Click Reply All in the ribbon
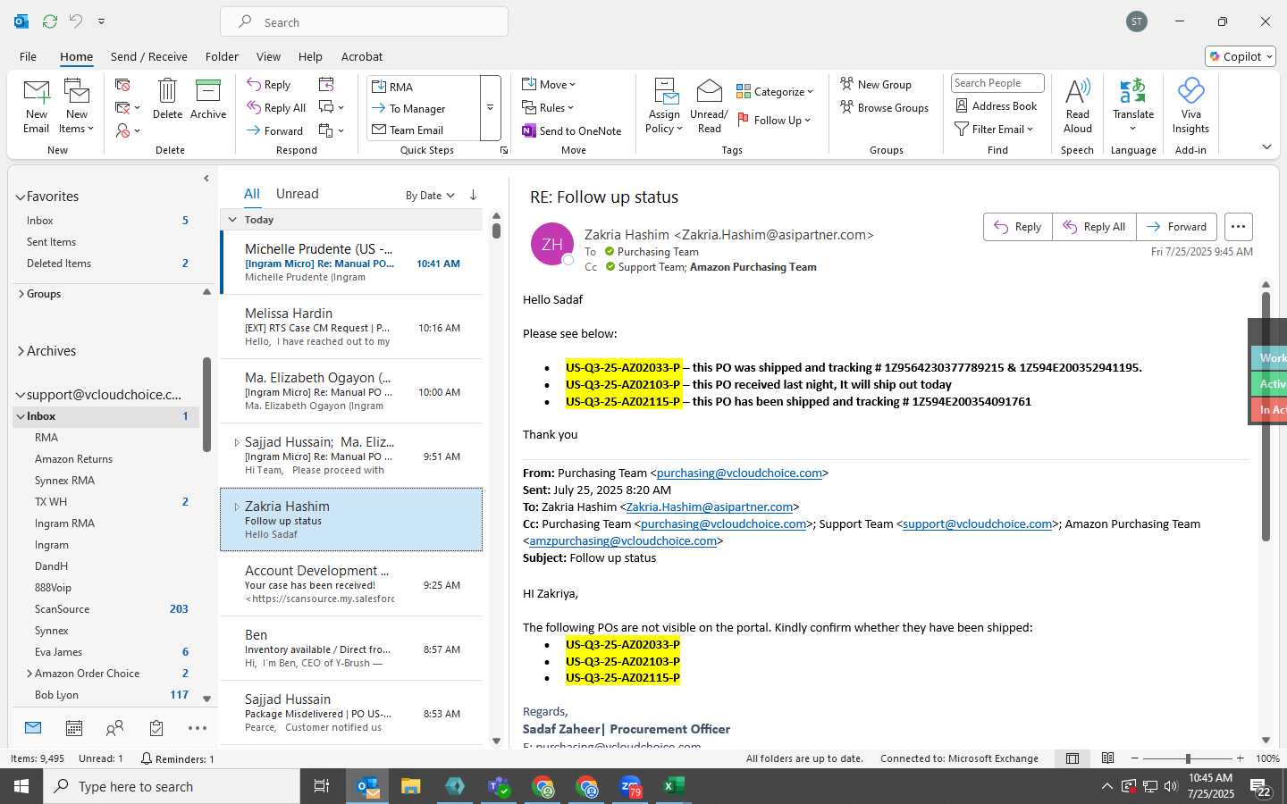Screen dimensions: 1287x804 coord(277,108)
